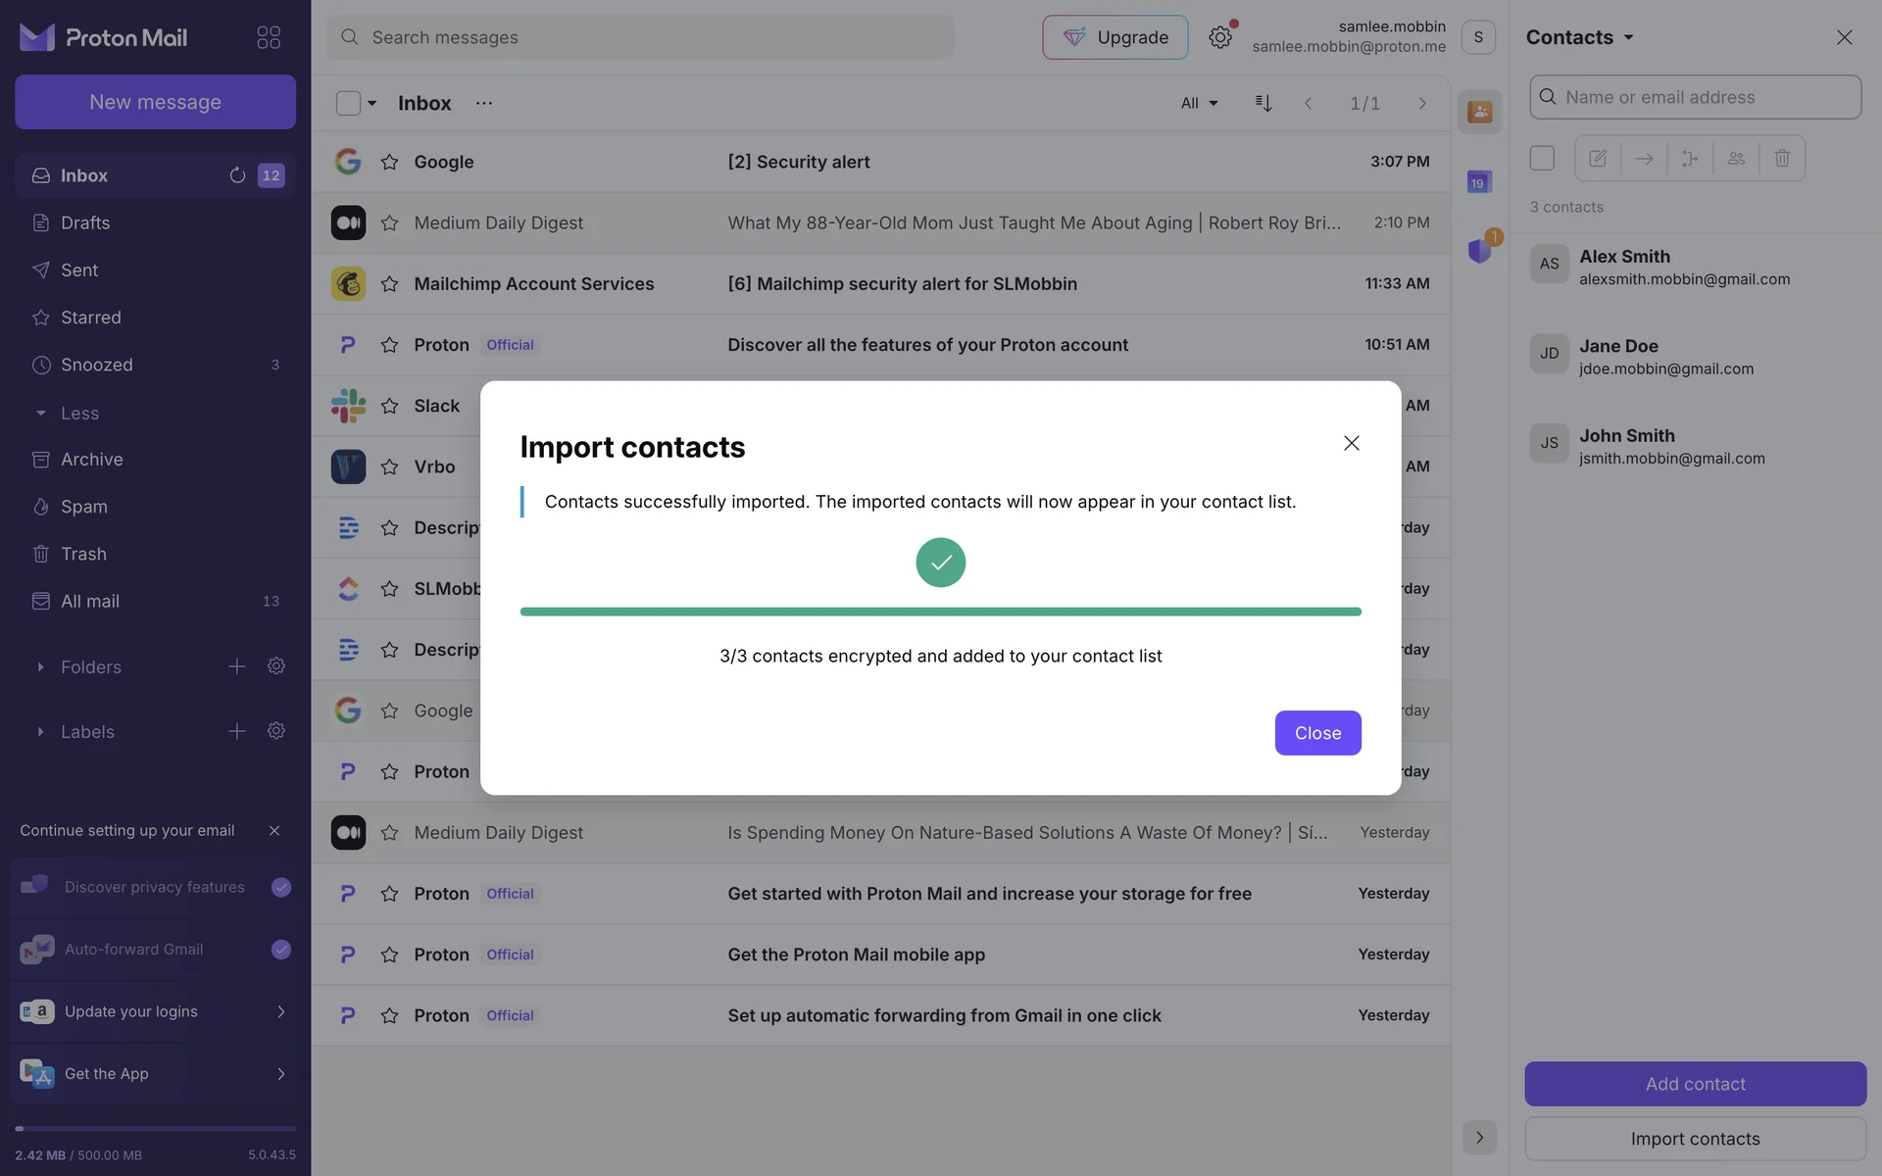Open the Calendar side panel icon
Screen dimensions: 1882x1176
coord(1479,182)
